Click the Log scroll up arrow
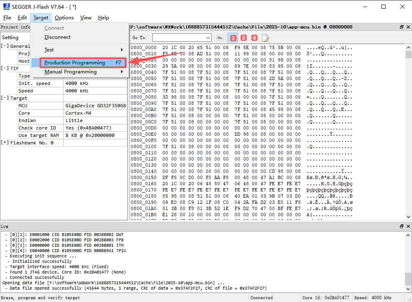Screen dimensions: 412x302 [408, 235]
